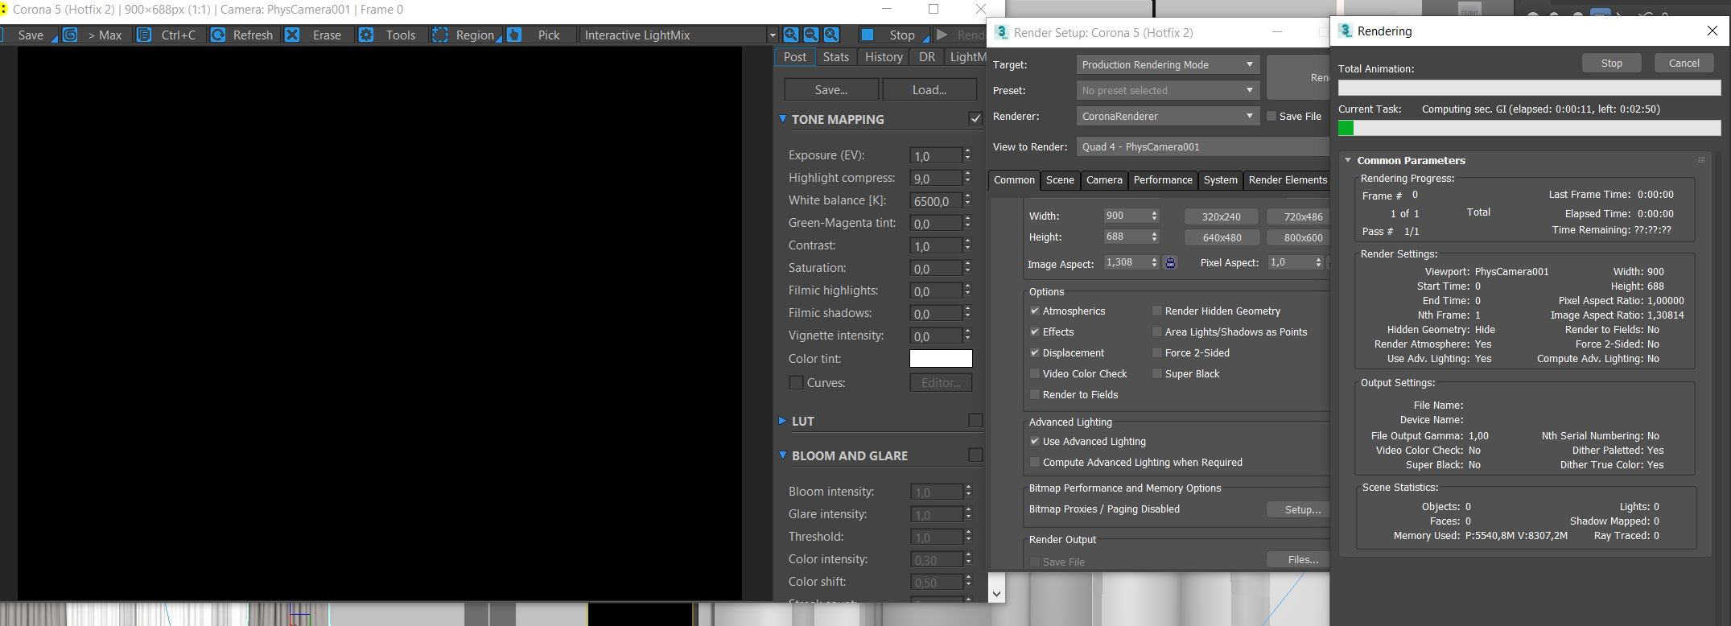The height and width of the screenshot is (626, 1731).
Task: Open the View to Render dropdown
Action: (1203, 146)
